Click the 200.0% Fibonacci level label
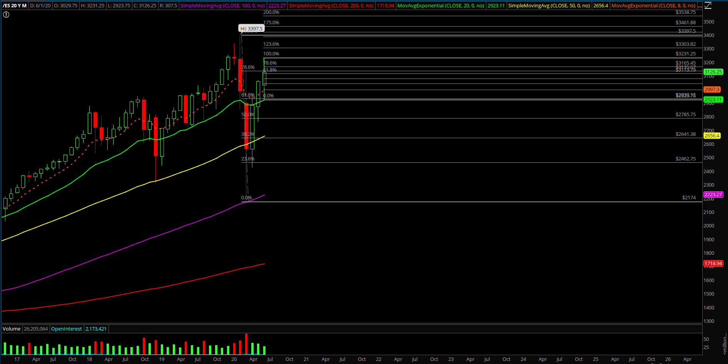This screenshot has width=728, height=364. pos(271,12)
